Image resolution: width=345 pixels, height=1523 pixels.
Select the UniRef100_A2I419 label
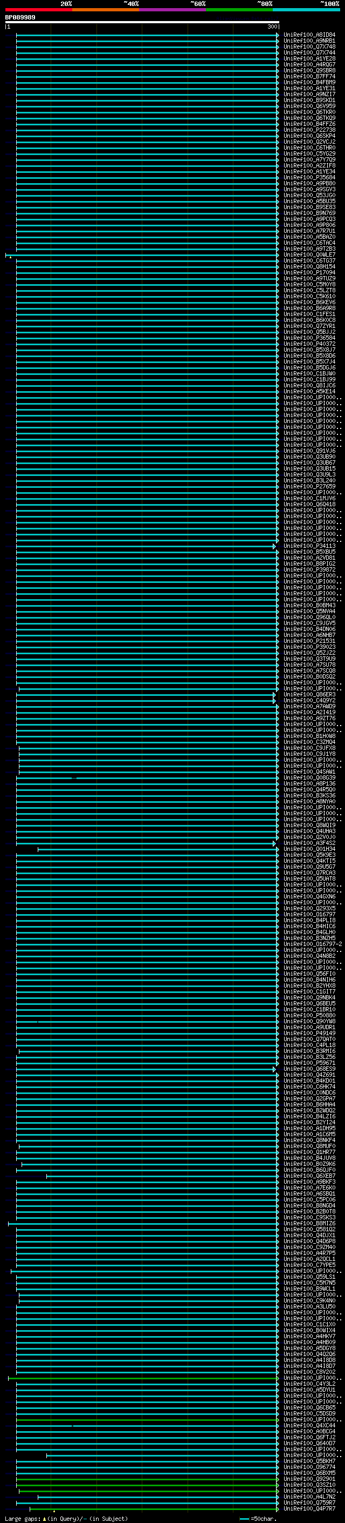[309, 713]
